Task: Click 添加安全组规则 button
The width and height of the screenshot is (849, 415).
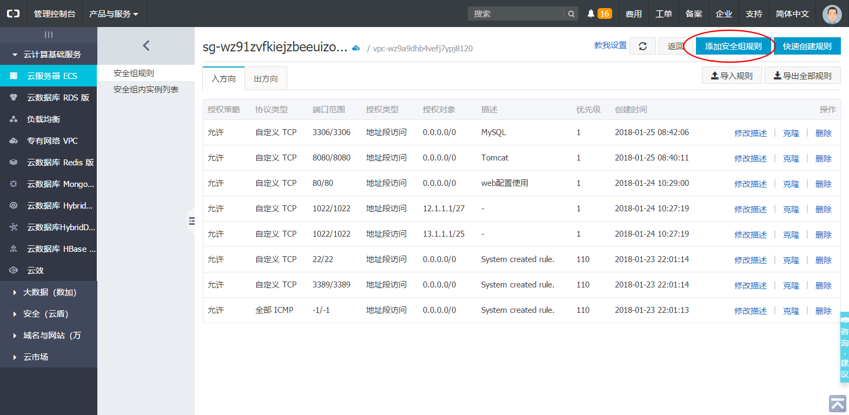Action: click(733, 46)
